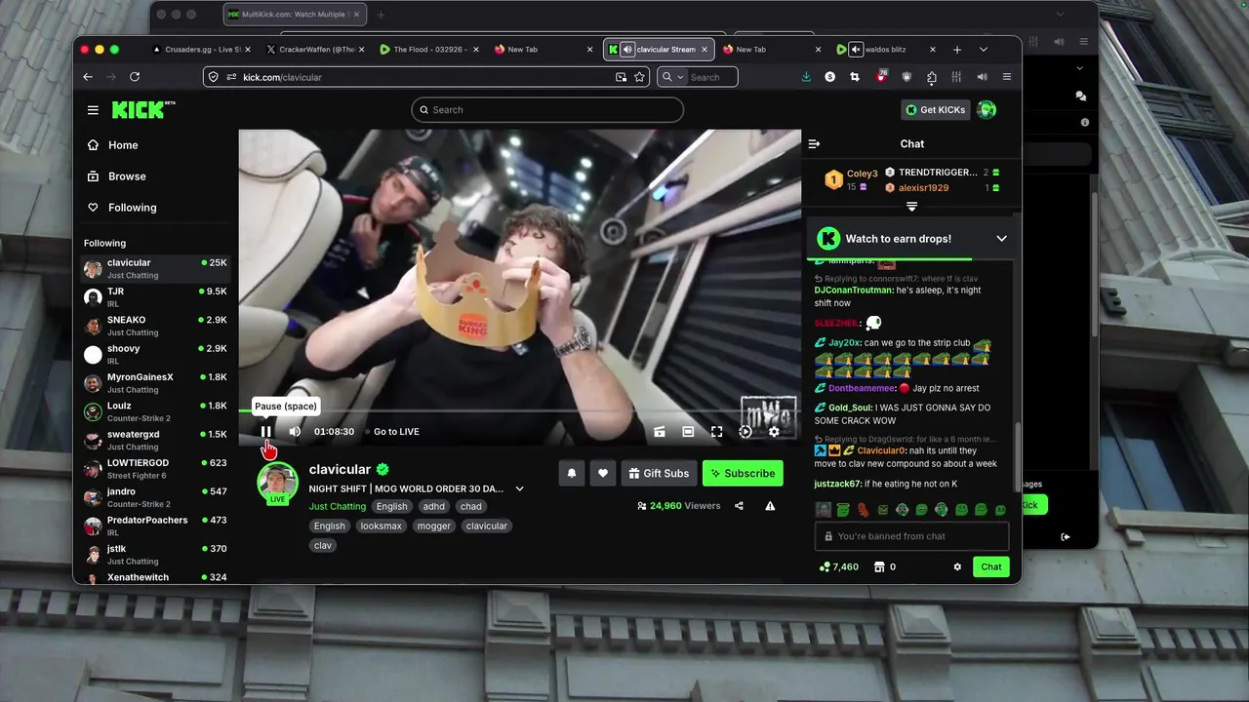Mute the video player volume
The width and height of the screenshot is (1249, 702).
295,431
